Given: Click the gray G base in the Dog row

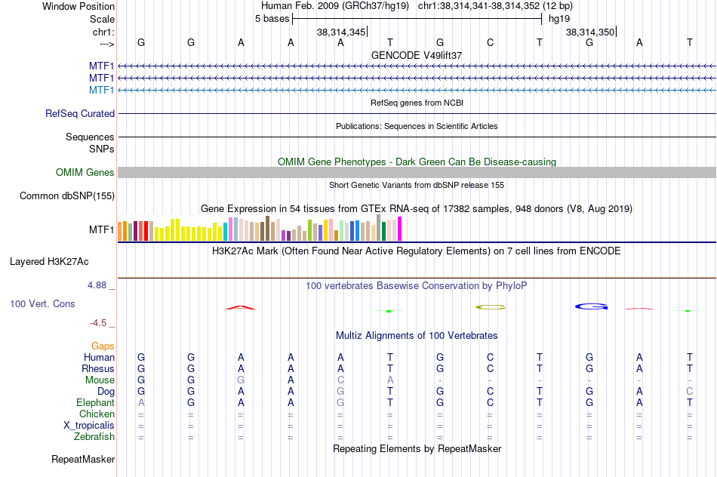Looking at the screenshot, I should click(340, 392).
